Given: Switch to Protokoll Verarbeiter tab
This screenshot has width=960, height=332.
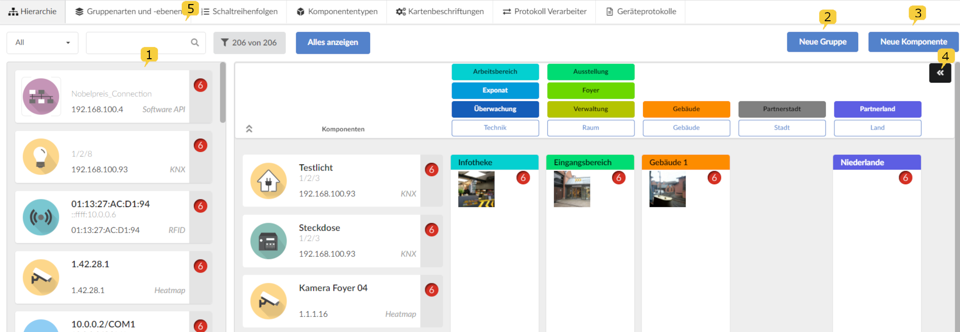Looking at the screenshot, I should pos(544,12).
